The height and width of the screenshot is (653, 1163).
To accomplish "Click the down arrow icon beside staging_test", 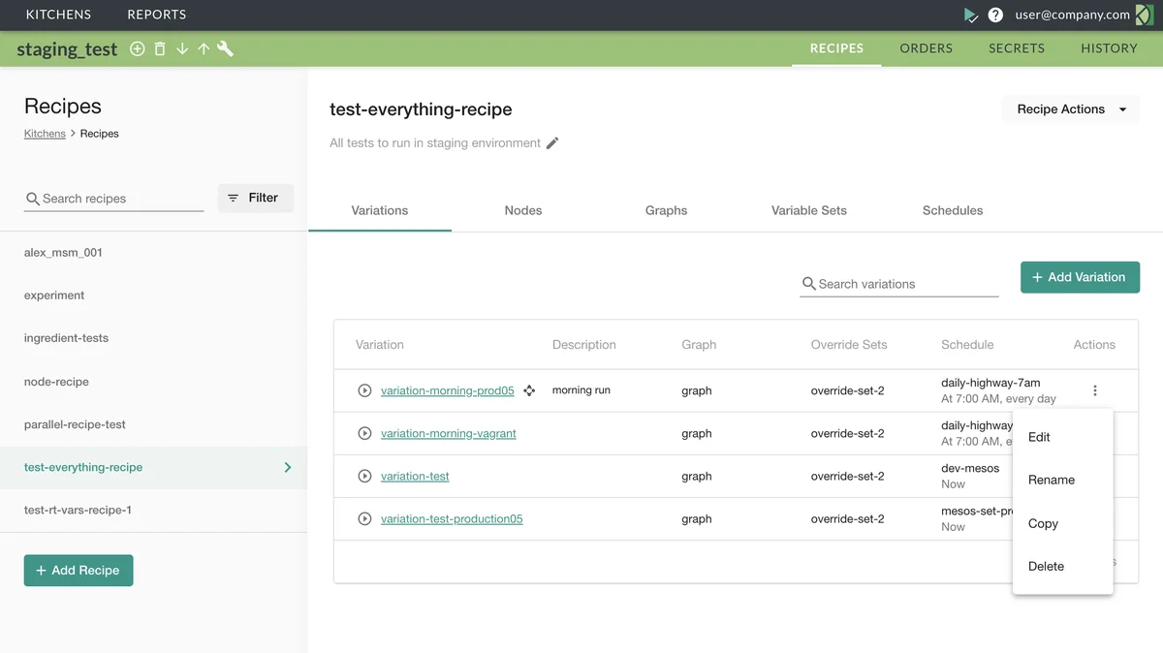I will point(182,48).
